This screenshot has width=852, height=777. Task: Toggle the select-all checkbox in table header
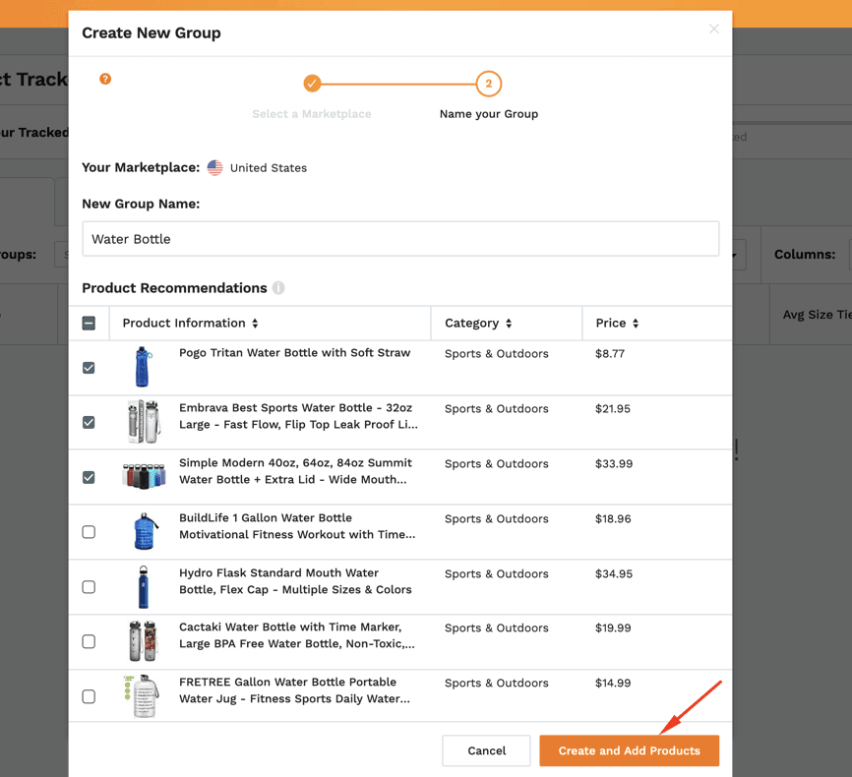89,324
